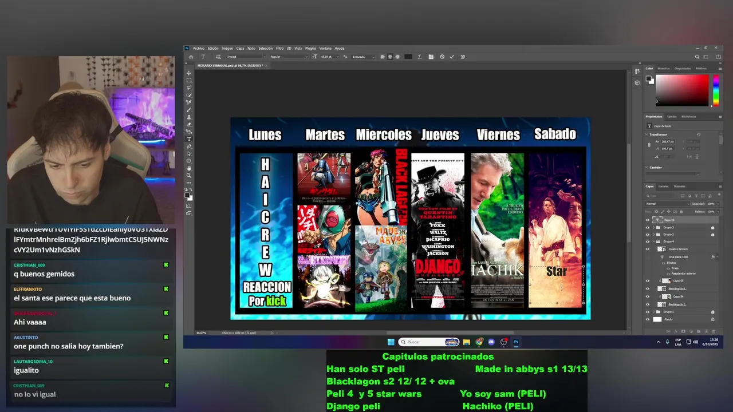The width and height of the screenshot is (733, 412).
Task: Open the Capa menu
Action: click(x=240, y=48)
